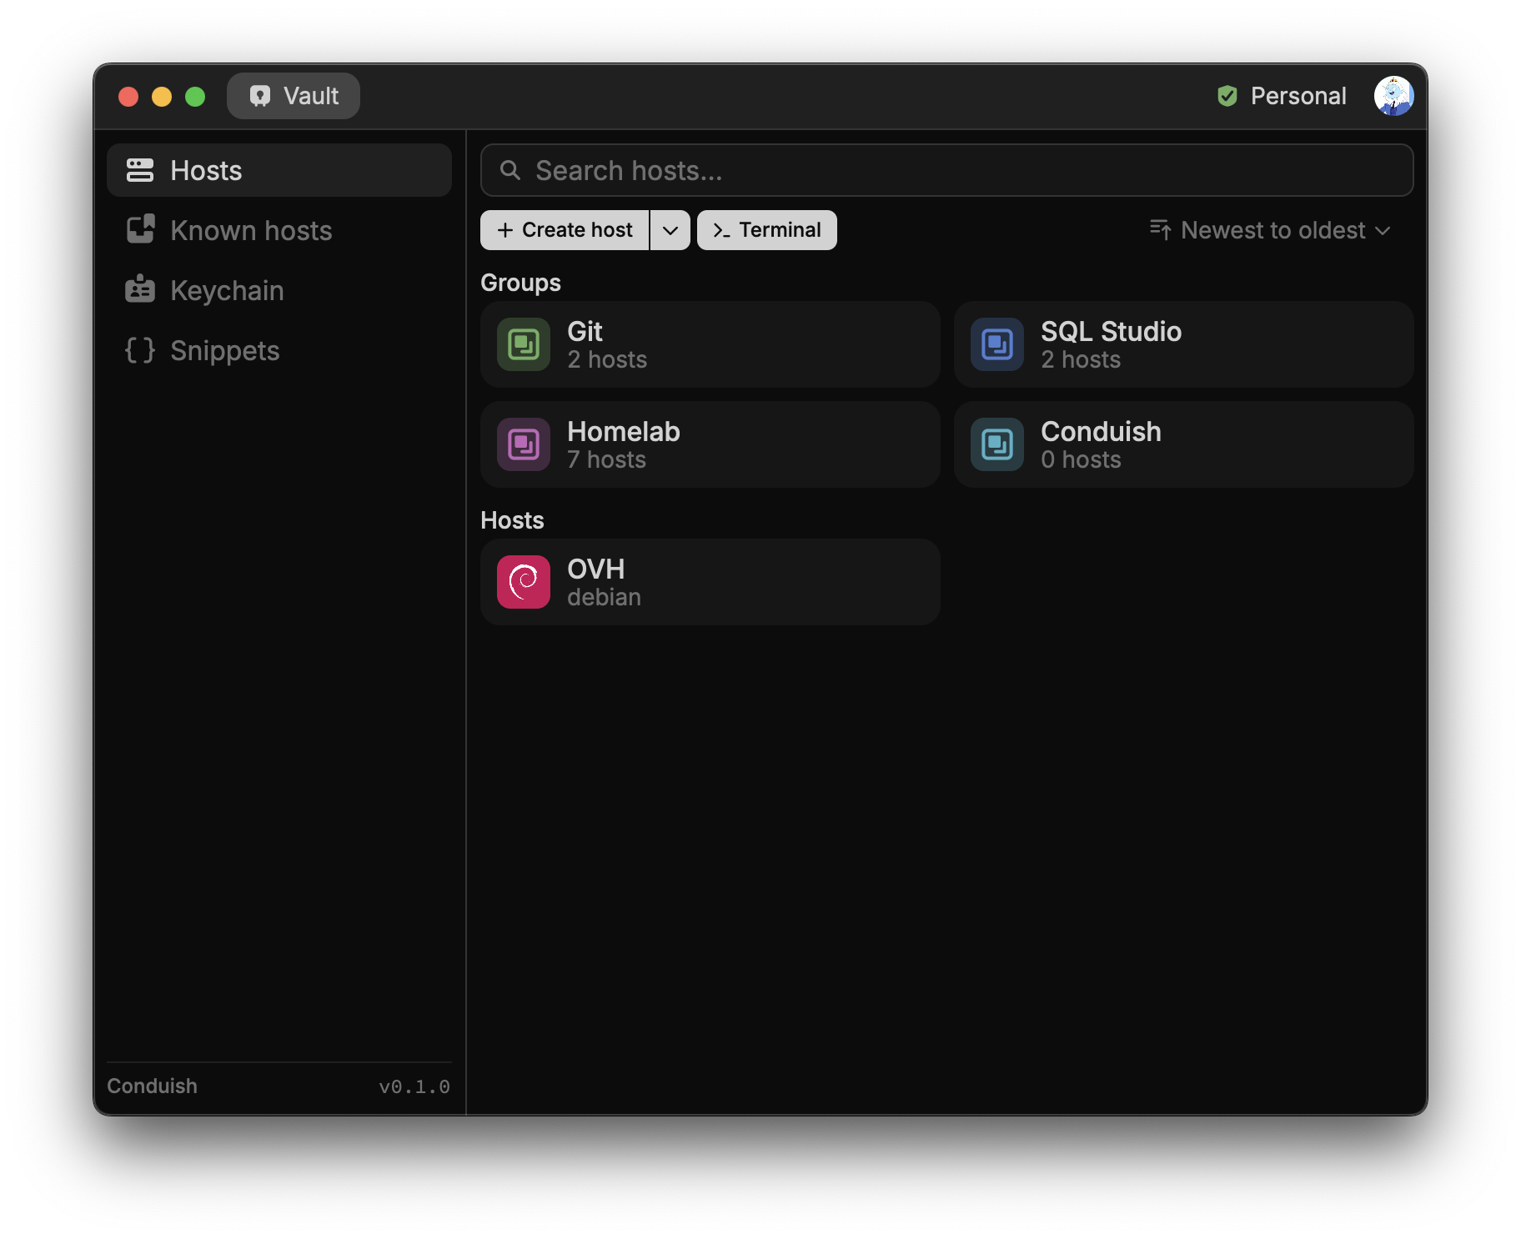This screenshot has width=1521, height=1239.
Task: Minimize window with the yellow button
Action: pyautogui.click(x=162, y=97)
